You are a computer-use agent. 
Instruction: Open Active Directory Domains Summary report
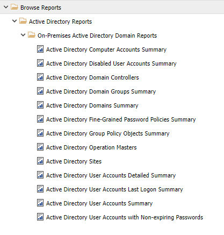92,105
